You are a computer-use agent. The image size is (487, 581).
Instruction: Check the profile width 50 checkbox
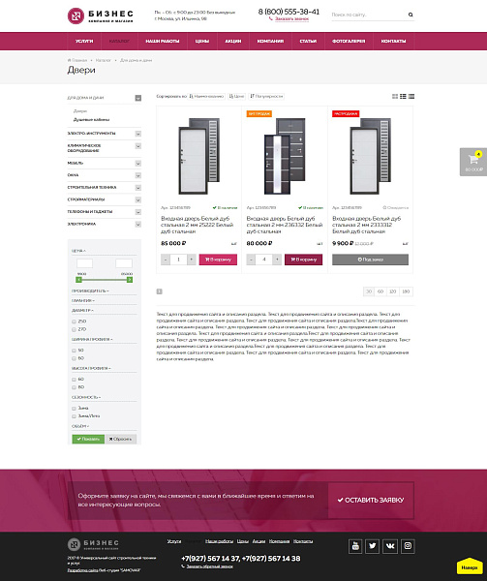(x=74, y=351)
